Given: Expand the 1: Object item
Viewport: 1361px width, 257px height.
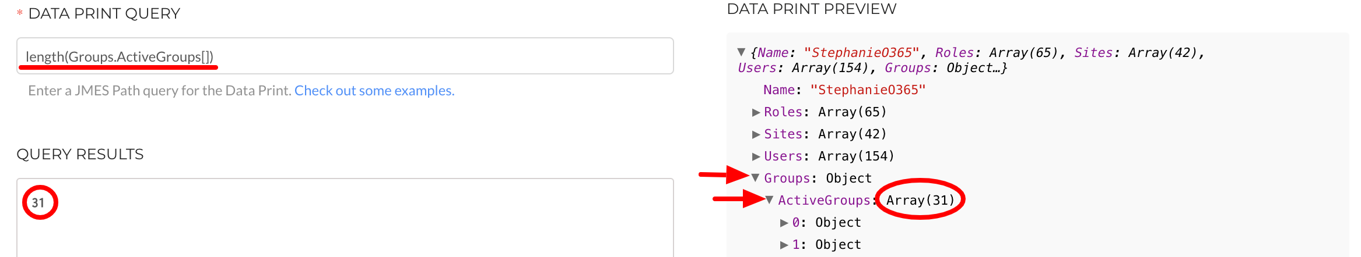Looking at the screenshot, I should pyautogui.click(x=784, y=245).
